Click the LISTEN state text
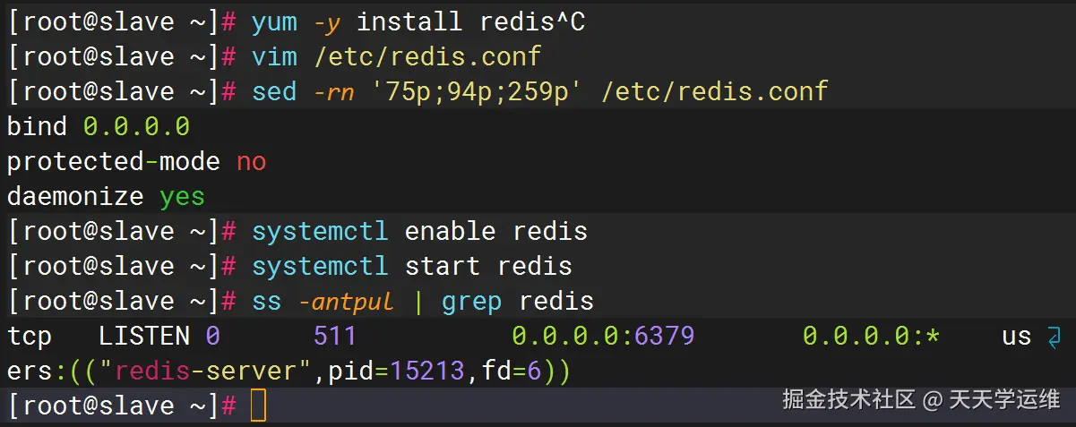 click(143, 337)
